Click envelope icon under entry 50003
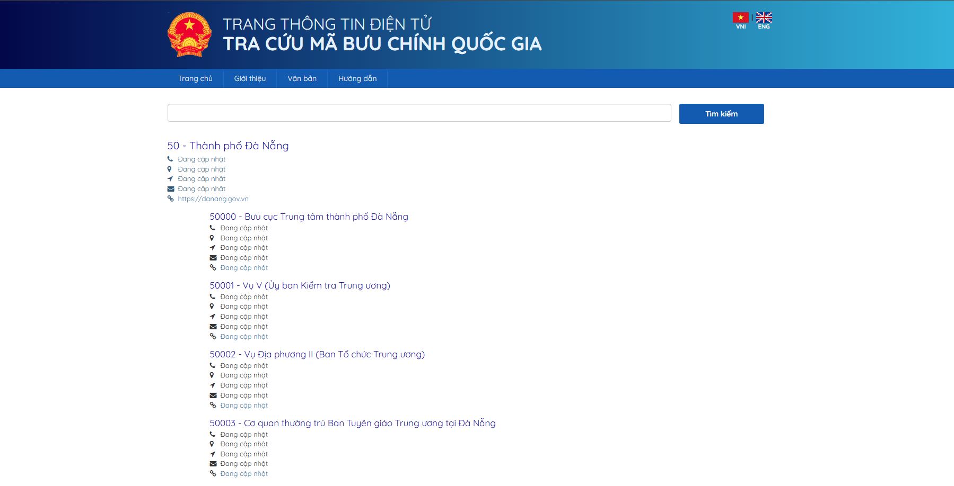This screenshot has height=486, width=954. [213, 464]
